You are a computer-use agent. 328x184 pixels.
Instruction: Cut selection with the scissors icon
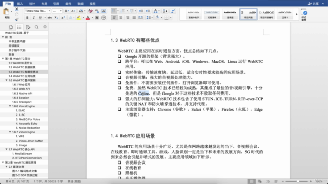tap(17, 9)
